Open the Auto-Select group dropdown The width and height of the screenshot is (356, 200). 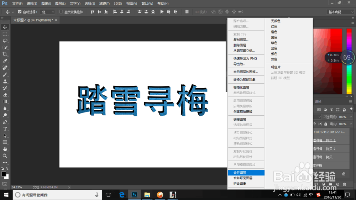47,12
